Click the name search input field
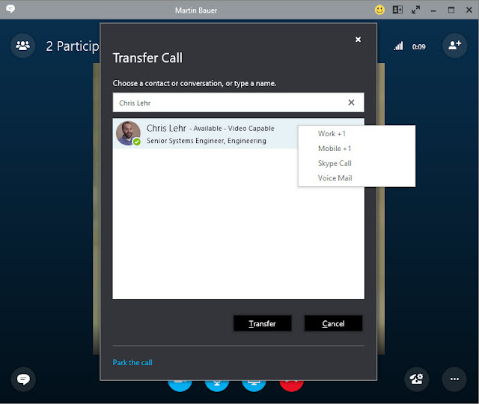This screenshot has width=479, height=404. click(x=238, y=102)
